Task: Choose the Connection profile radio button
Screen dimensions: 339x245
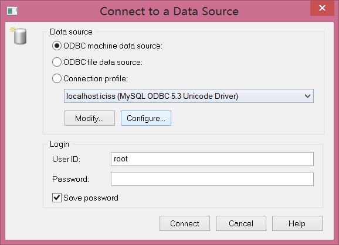Action: tap(57, 78)
